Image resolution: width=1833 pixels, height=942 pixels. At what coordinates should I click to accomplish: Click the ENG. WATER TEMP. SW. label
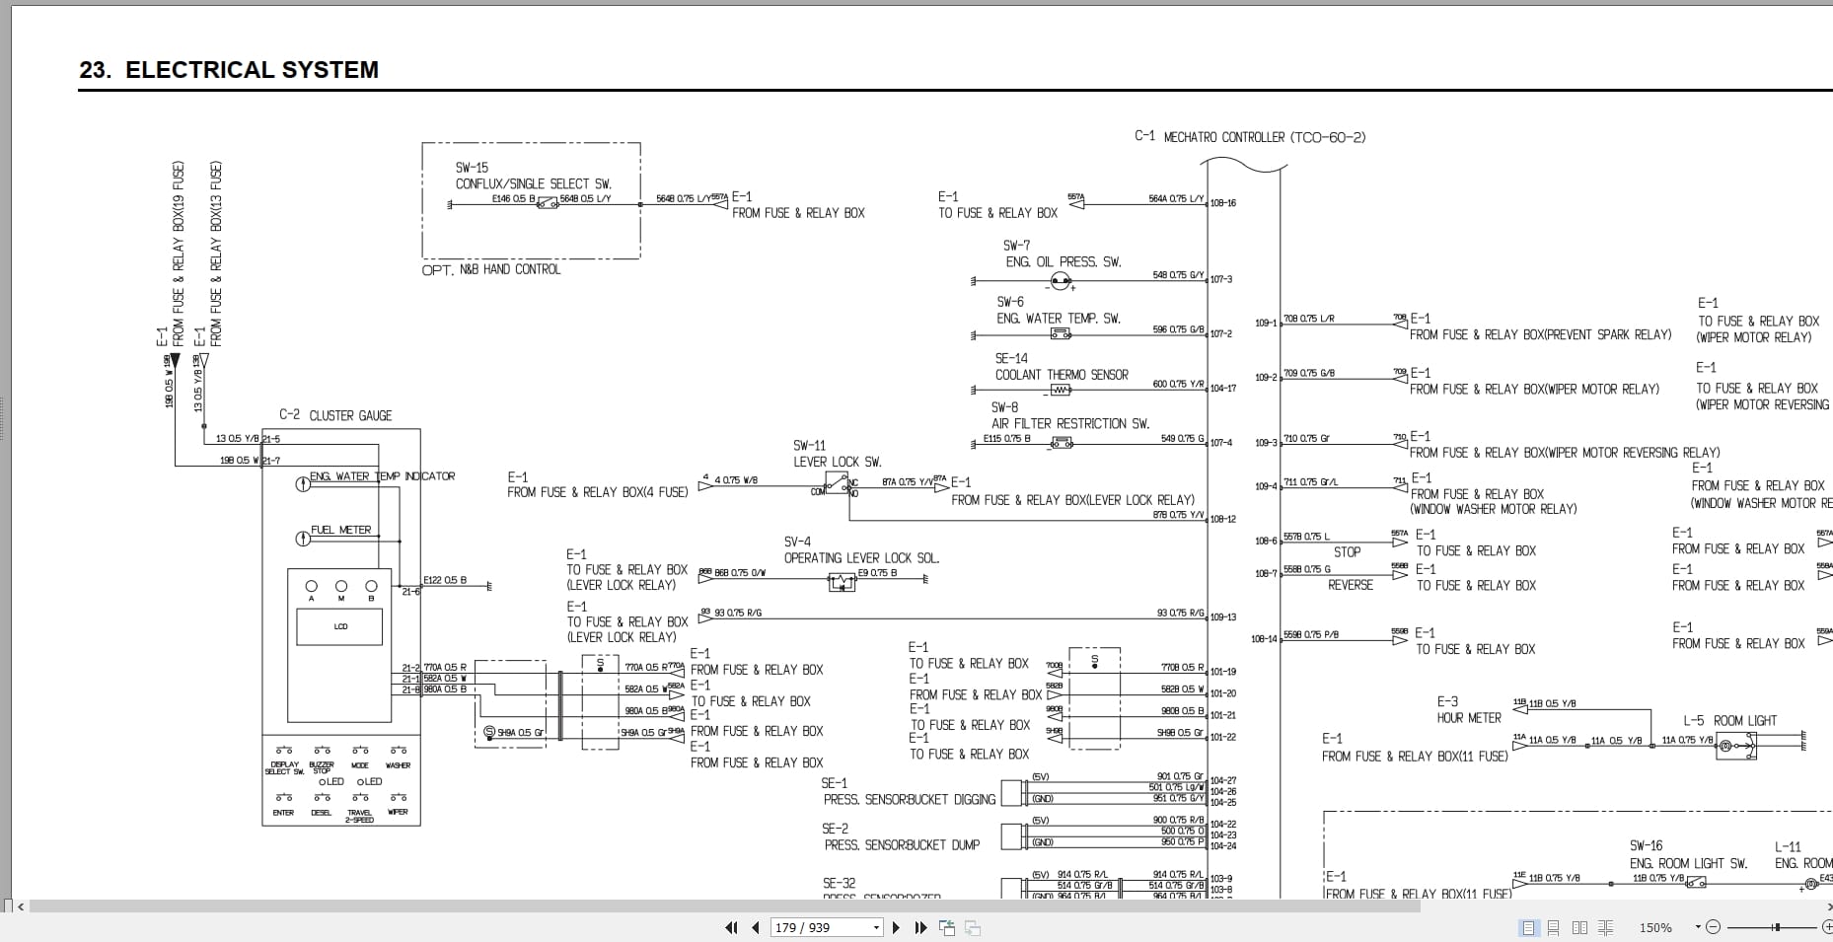pyautogui.click(x=1059, y=318)
